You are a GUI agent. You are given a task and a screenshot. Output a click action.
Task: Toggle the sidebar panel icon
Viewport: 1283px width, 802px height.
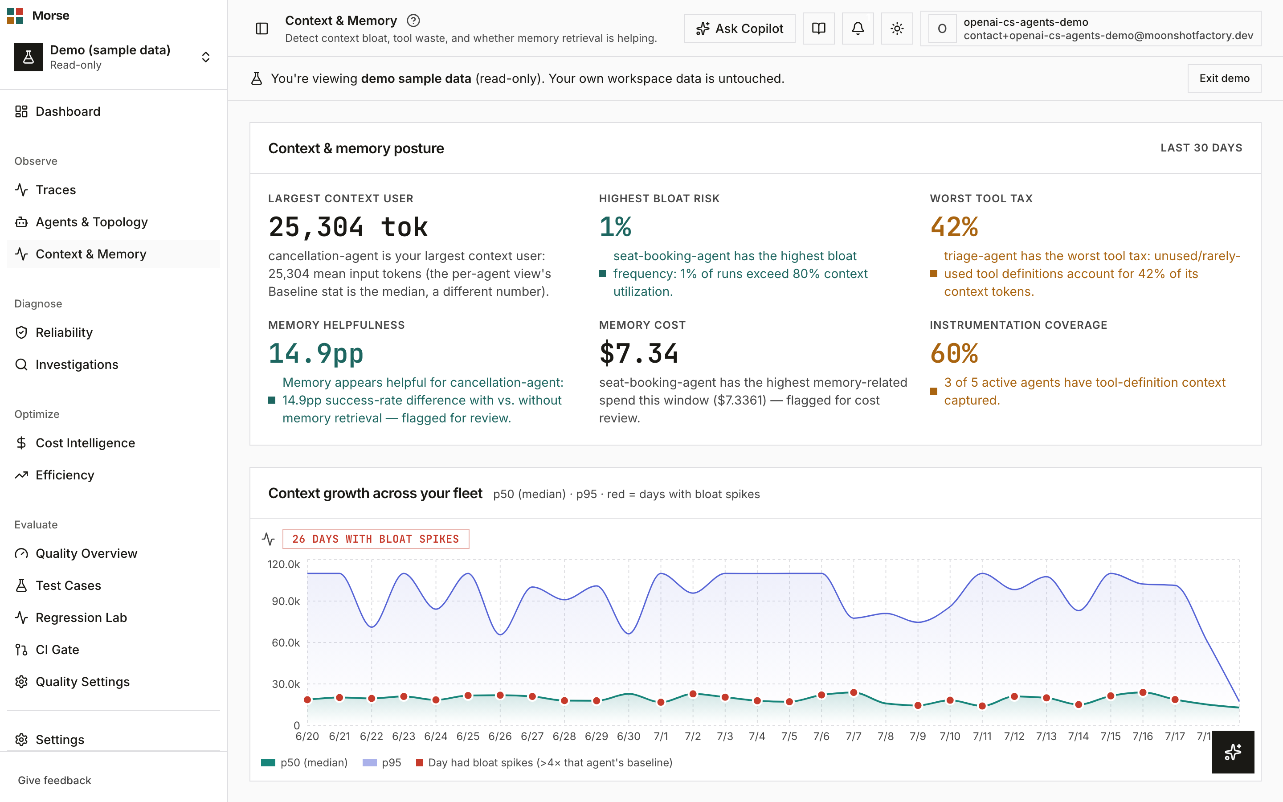[262, 29]
